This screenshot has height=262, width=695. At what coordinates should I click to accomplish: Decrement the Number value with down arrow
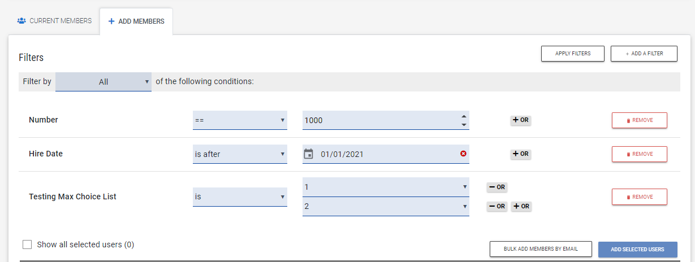pyautogui.click(x=464, y=125)
